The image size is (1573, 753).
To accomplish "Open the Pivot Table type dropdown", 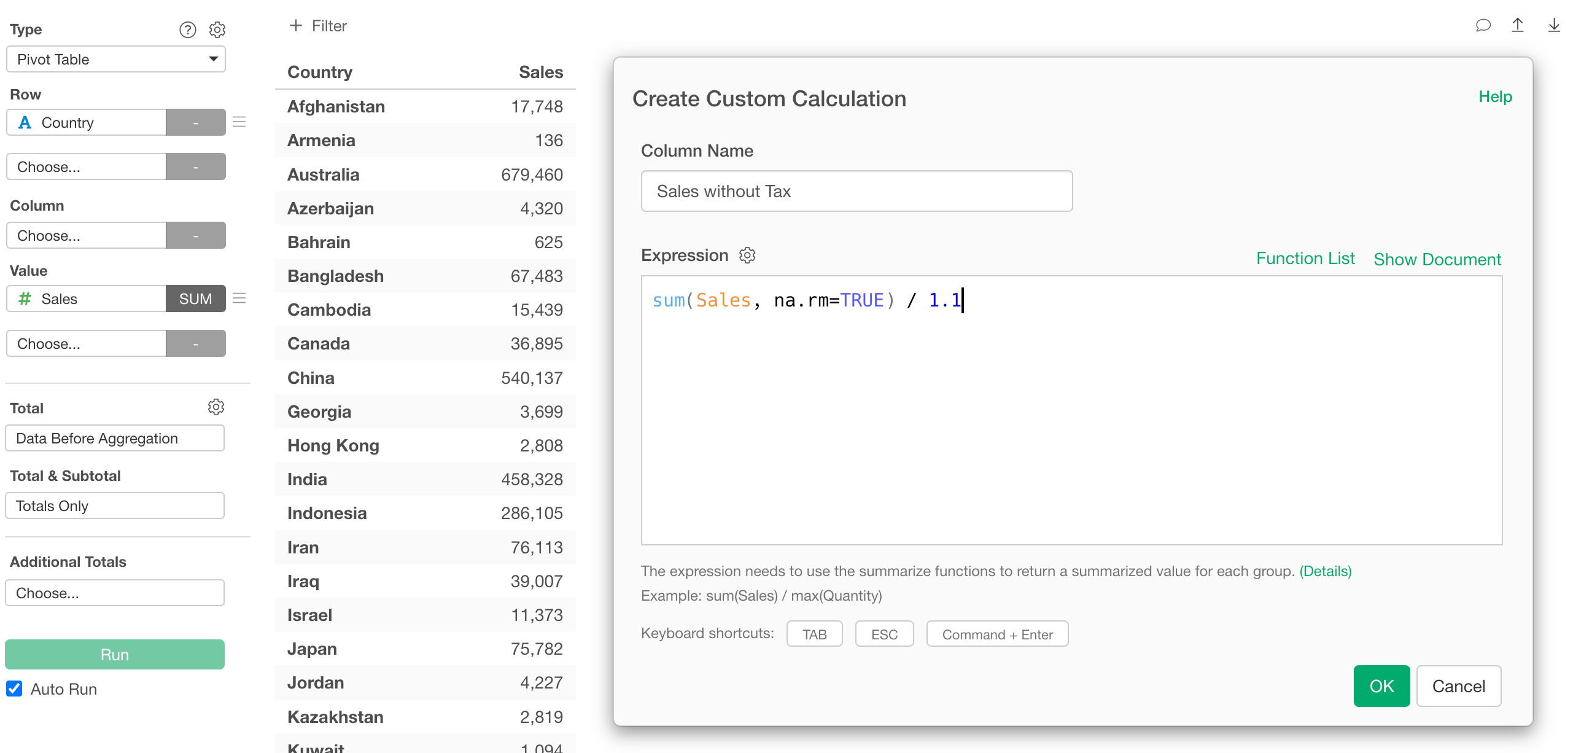I will tap(116, 60).
